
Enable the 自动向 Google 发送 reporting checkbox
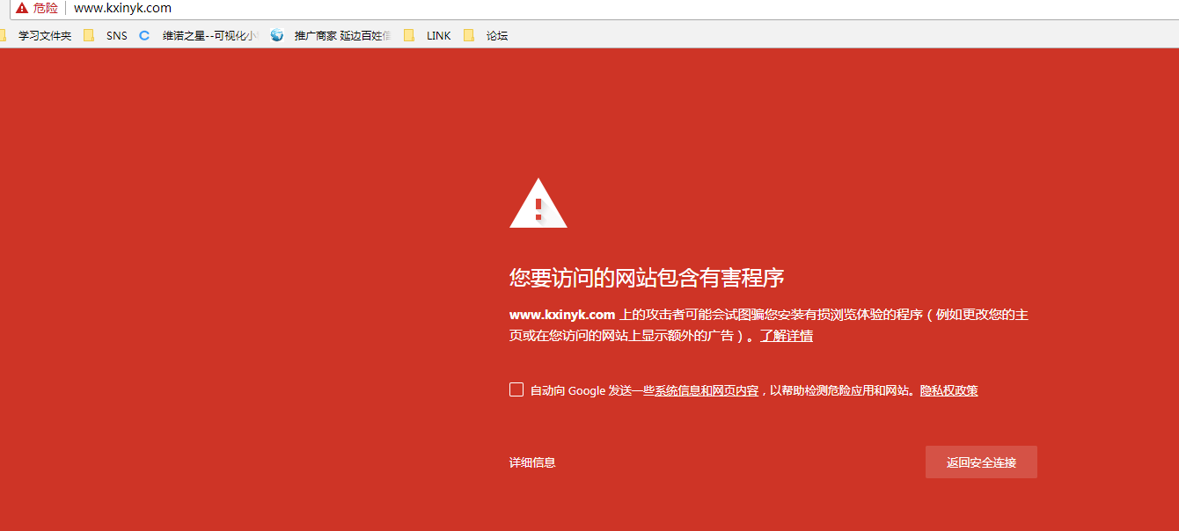(516, 389)
